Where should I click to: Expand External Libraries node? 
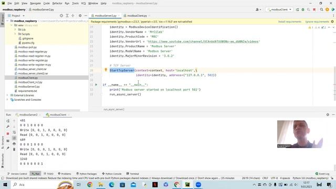click(8, 95)
